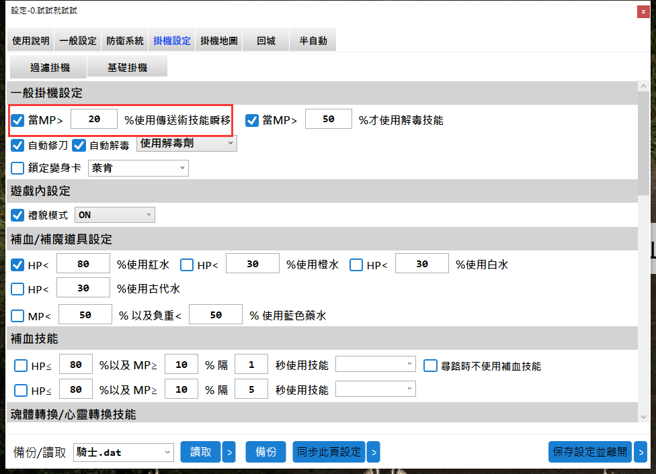Click the arrow button next to 讀取
This screenshot has height=474, width=656.
(x=229, y=453)
